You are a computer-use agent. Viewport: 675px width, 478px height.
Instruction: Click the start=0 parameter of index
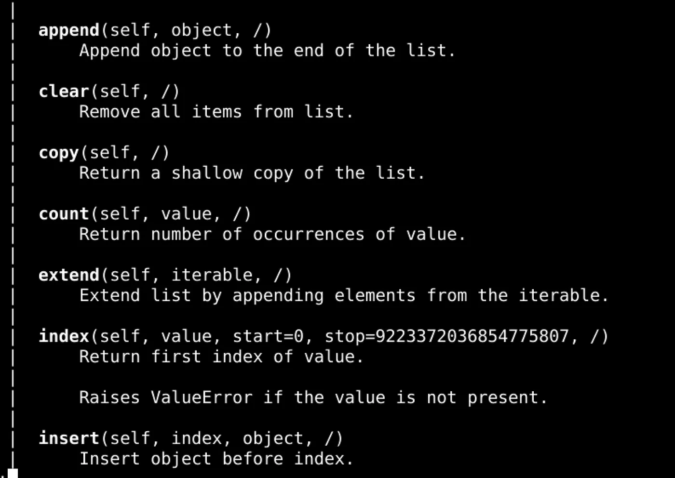[268, 336]
